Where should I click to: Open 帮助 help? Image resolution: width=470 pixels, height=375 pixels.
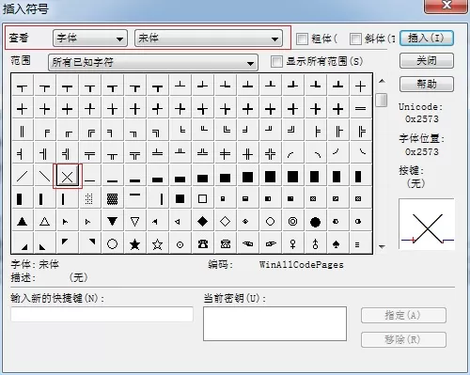(427, 84)
